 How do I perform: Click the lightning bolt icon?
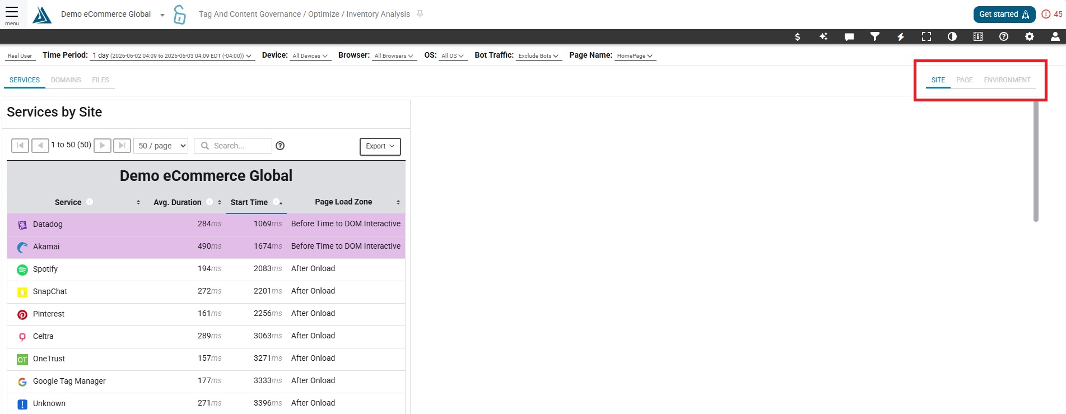click(x=901, y=36)
